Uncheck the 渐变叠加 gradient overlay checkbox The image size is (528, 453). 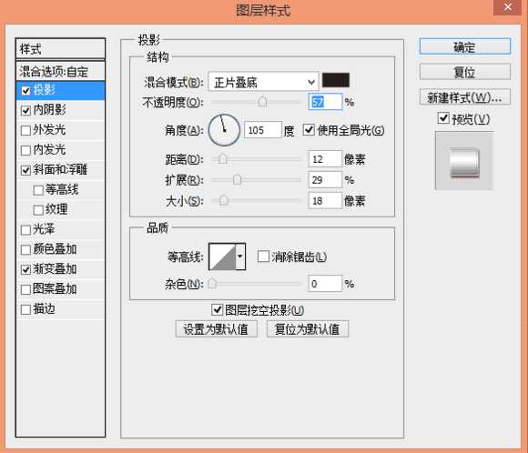click(25, 269)
